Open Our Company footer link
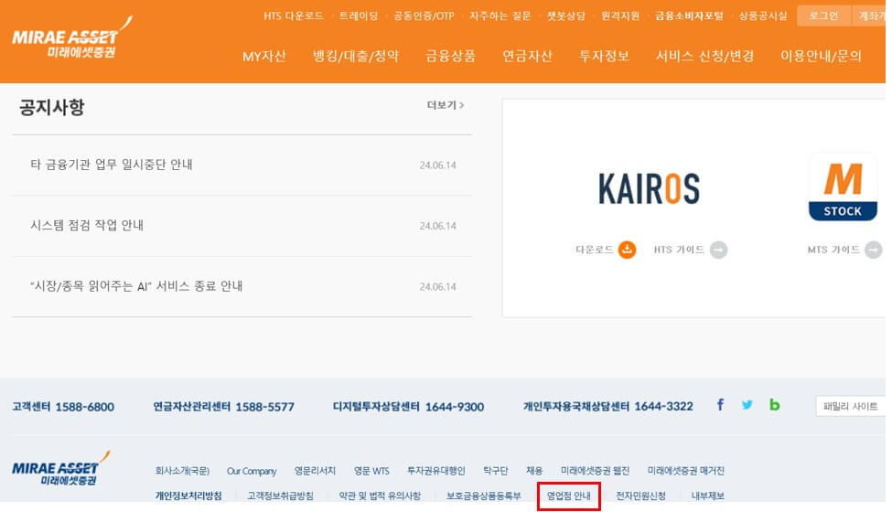The width and height of the screenshot is (892, 512). coord(252,471)
